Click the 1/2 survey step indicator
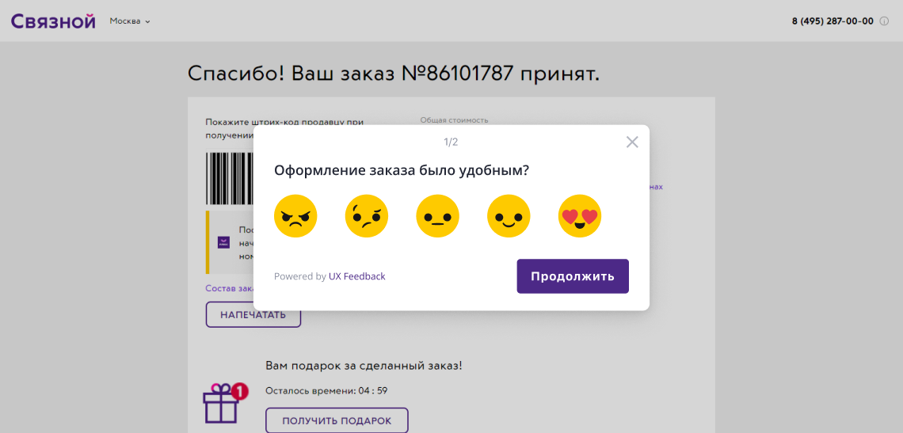 click(x=451, y=142)
